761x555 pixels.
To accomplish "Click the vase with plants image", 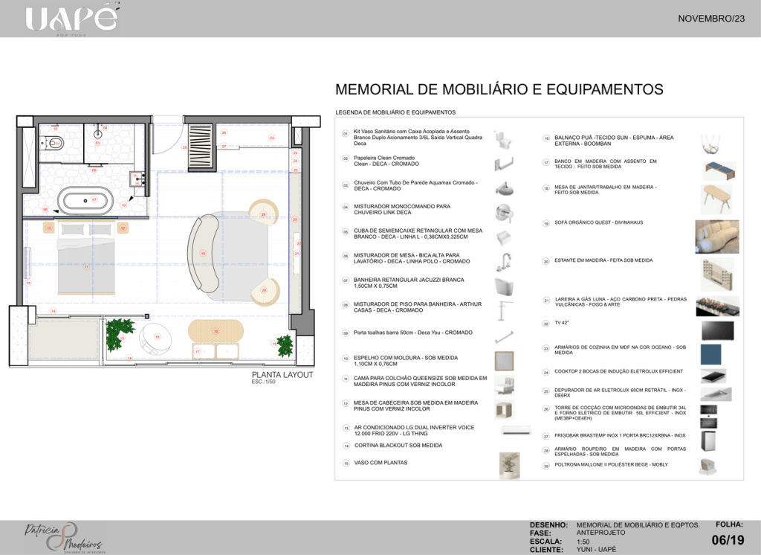I will pyautogui.click(x=509, y=465).
